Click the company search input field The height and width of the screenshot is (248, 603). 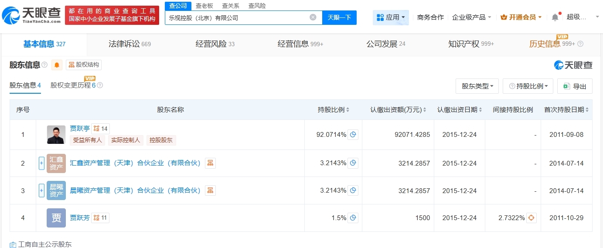(x=238, y=18)
